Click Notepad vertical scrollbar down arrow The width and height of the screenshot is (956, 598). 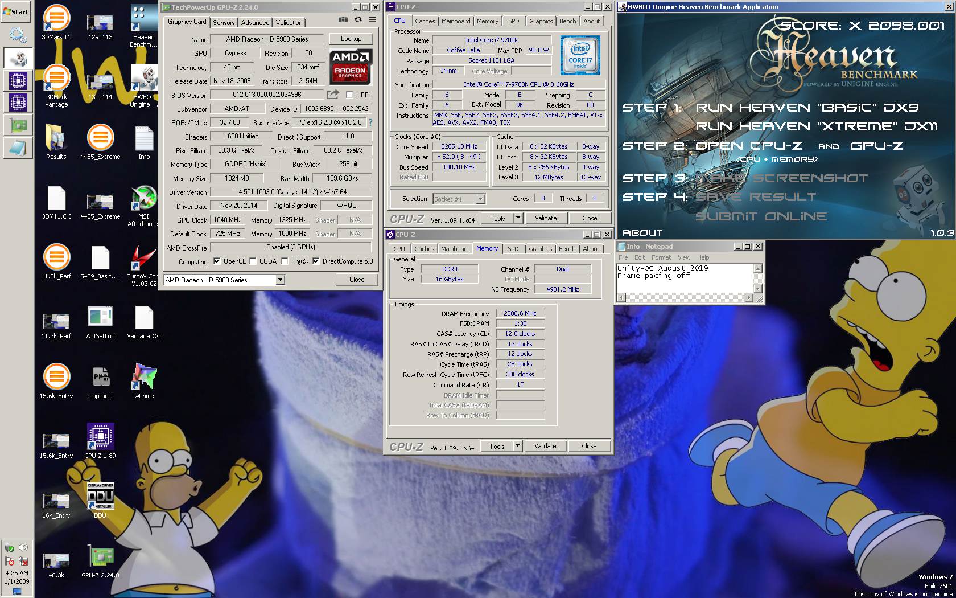pos(757,289)
